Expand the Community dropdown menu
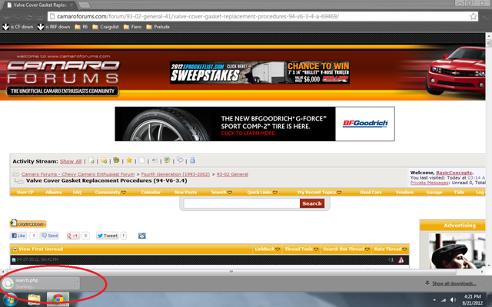 point(111,192)
